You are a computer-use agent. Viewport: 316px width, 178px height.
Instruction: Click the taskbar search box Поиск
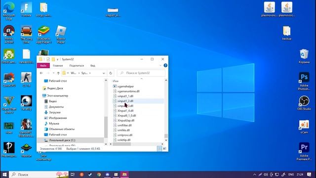[39, 175]
